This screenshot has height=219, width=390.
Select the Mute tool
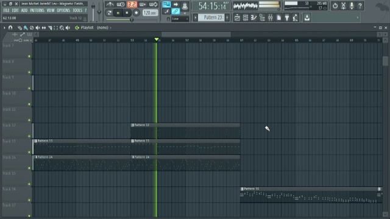(38, 28)
